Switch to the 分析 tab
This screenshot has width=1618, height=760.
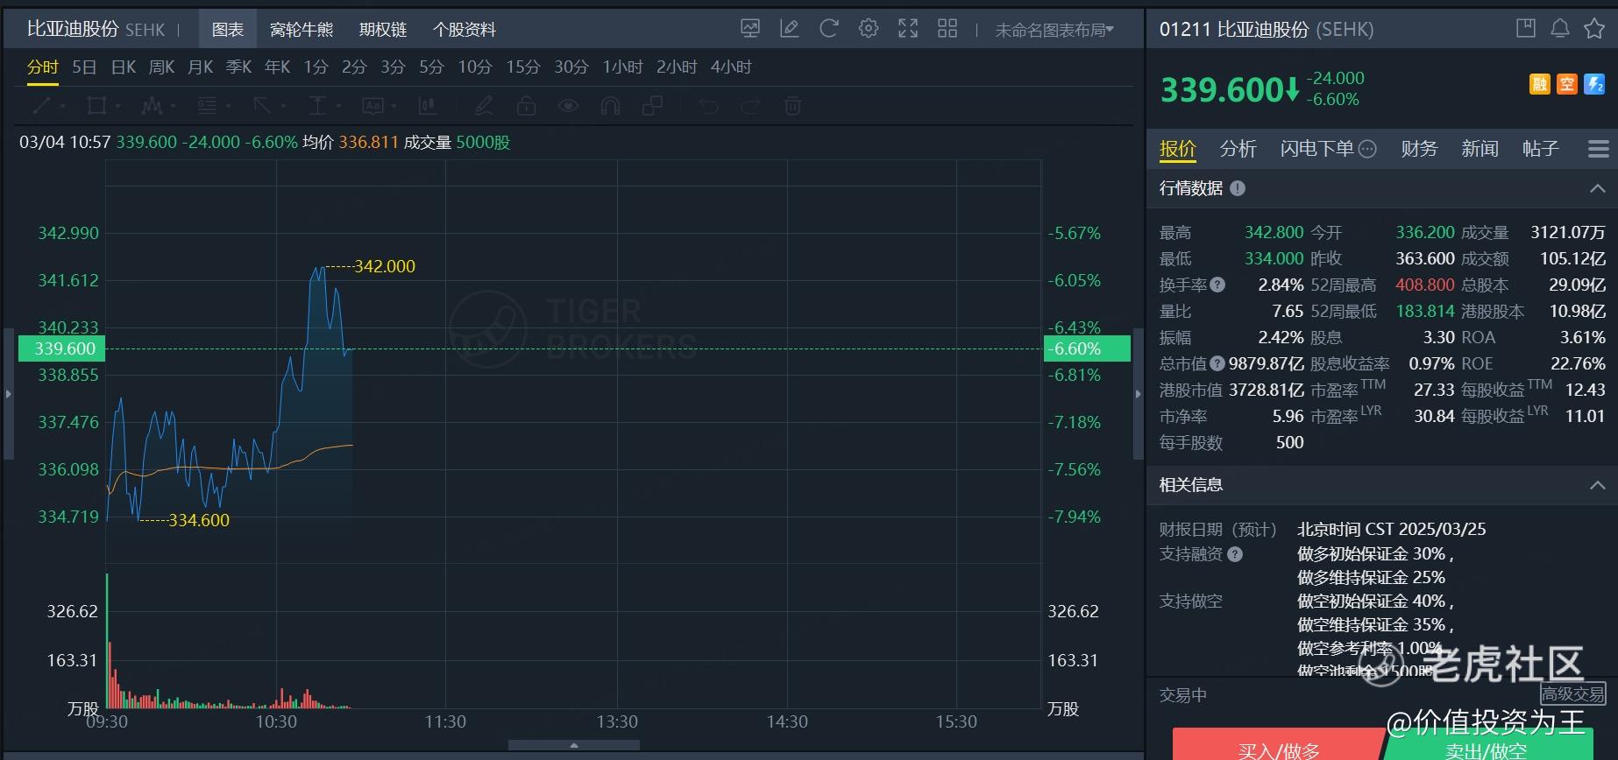(x=1238, y=149)
